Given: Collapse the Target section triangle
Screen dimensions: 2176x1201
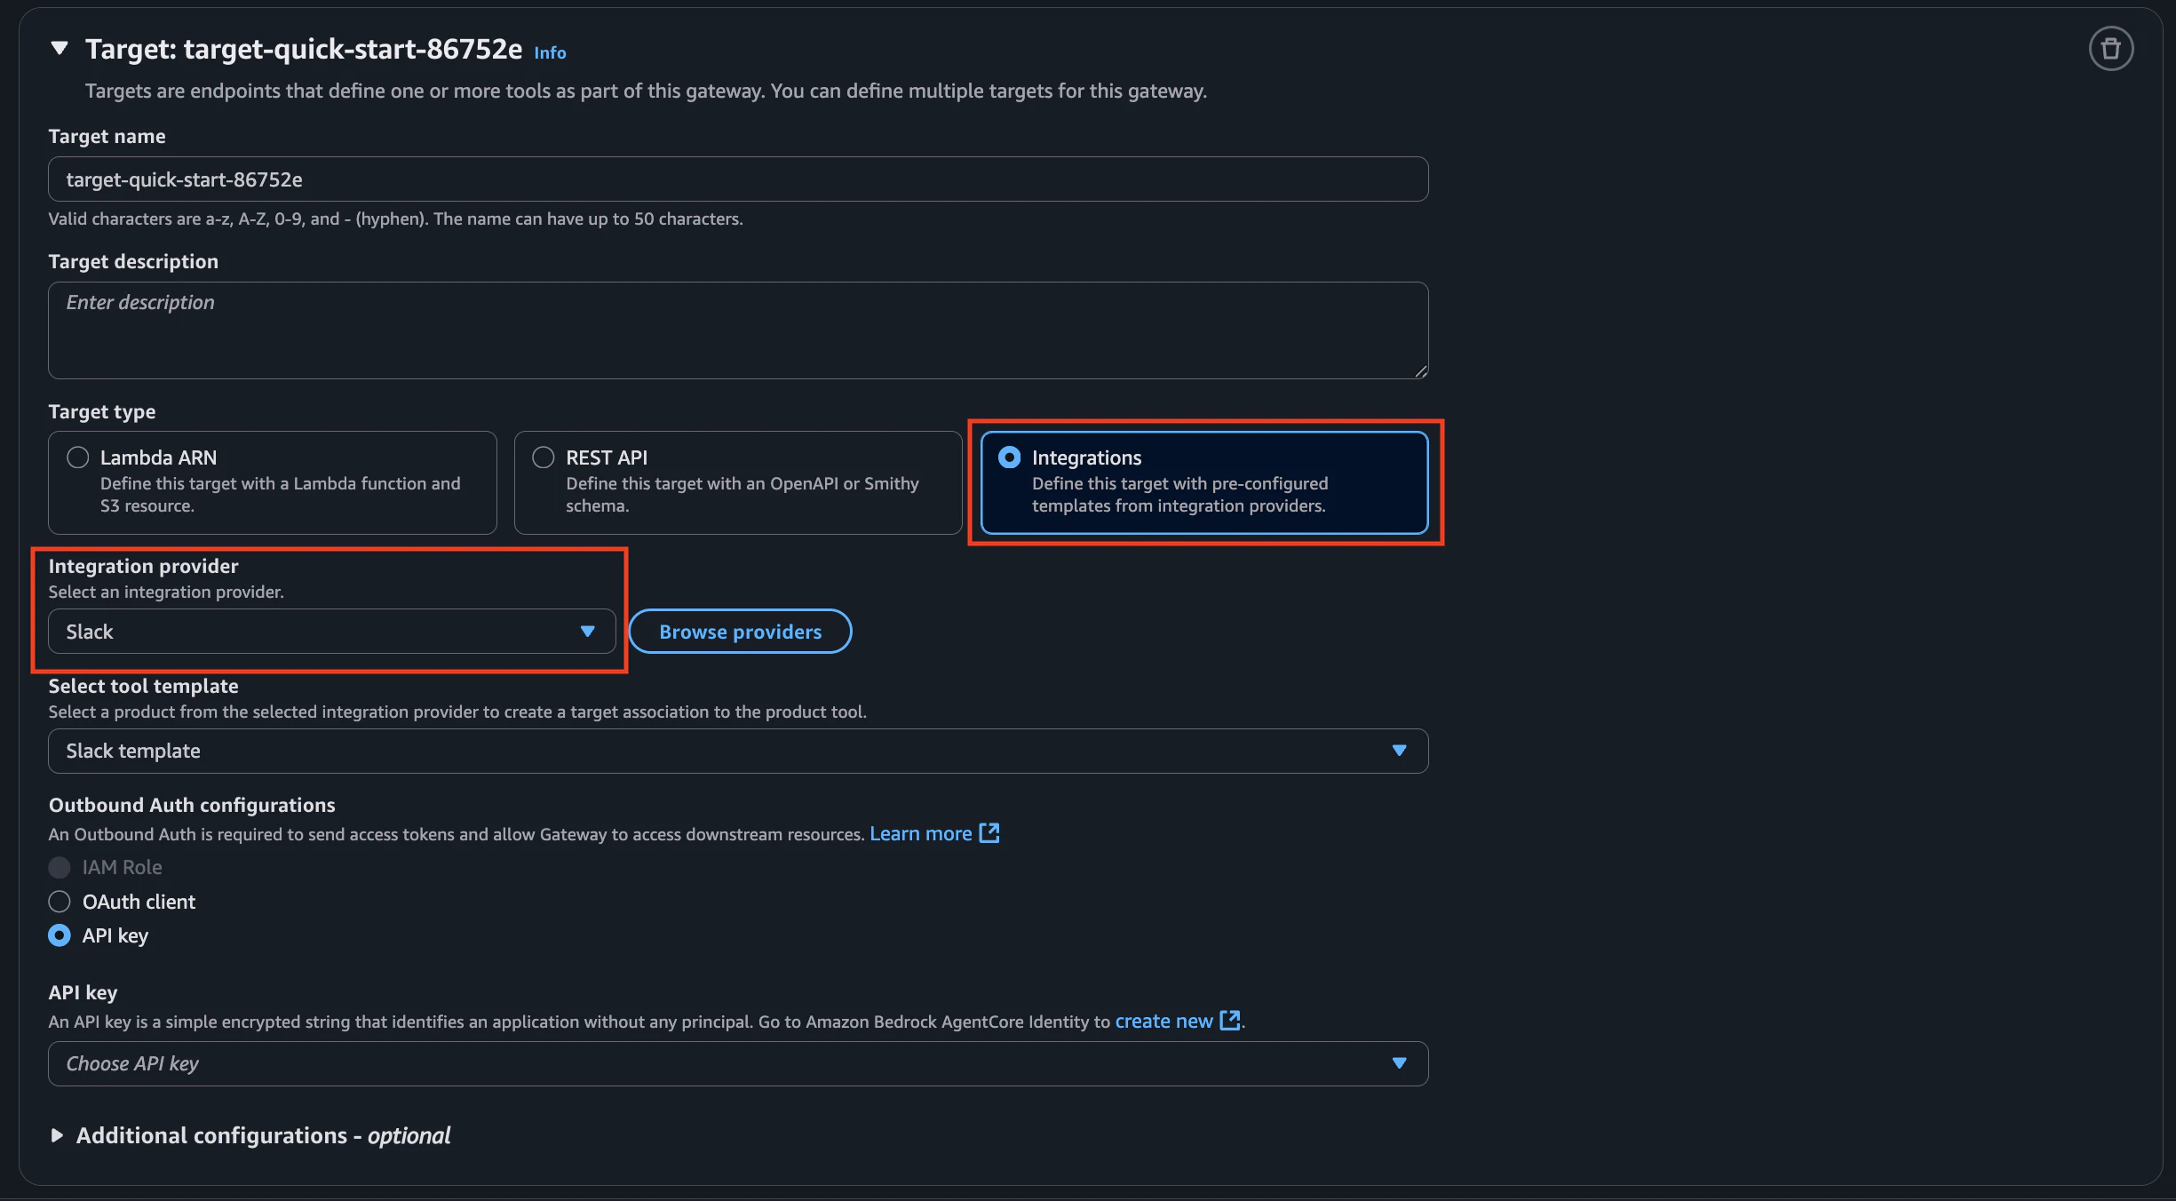Looking at the screenshot, I should coord(60,49).
